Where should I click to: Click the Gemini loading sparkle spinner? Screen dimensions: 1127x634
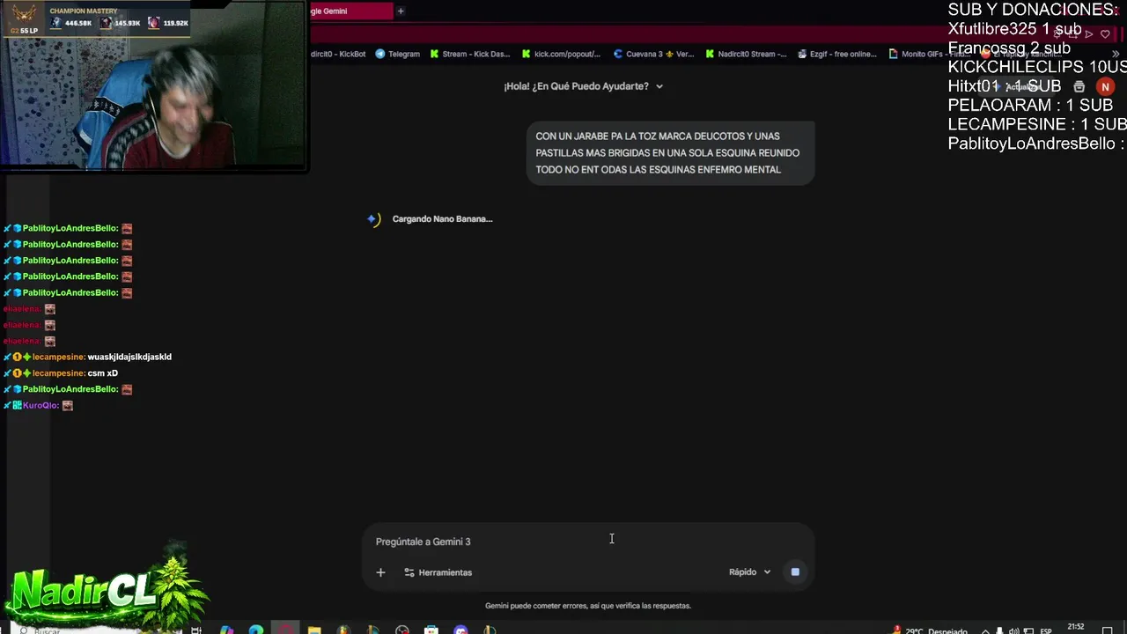pos(373,219)
